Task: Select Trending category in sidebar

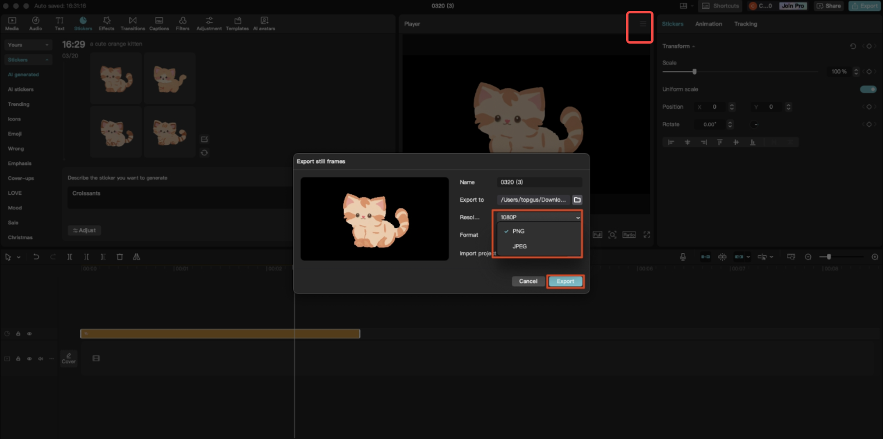Action: (19, 104)
